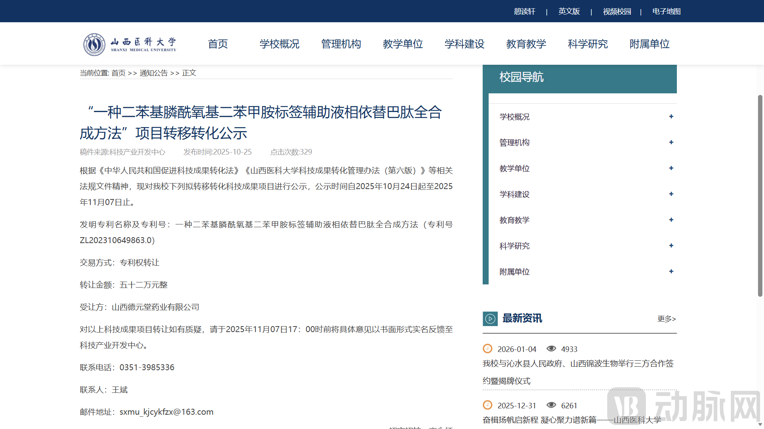Open 首页 in the top navigation

(218, 44)
